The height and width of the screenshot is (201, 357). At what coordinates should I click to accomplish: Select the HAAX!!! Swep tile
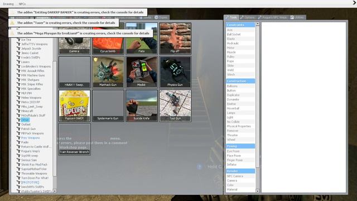74,72
